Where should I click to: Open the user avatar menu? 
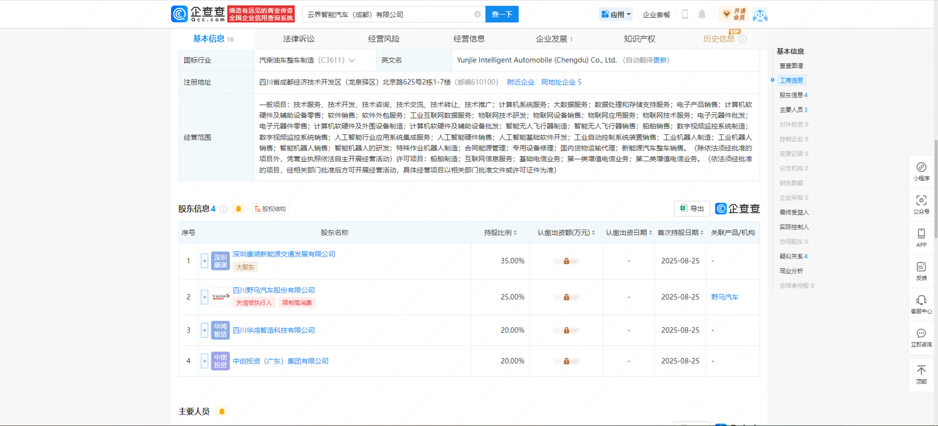click(760, 15)
